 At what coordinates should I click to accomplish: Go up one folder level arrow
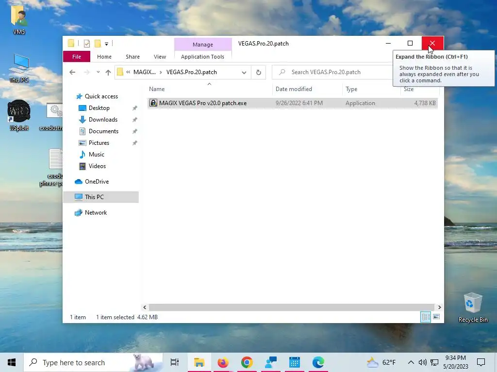(108, 72)
